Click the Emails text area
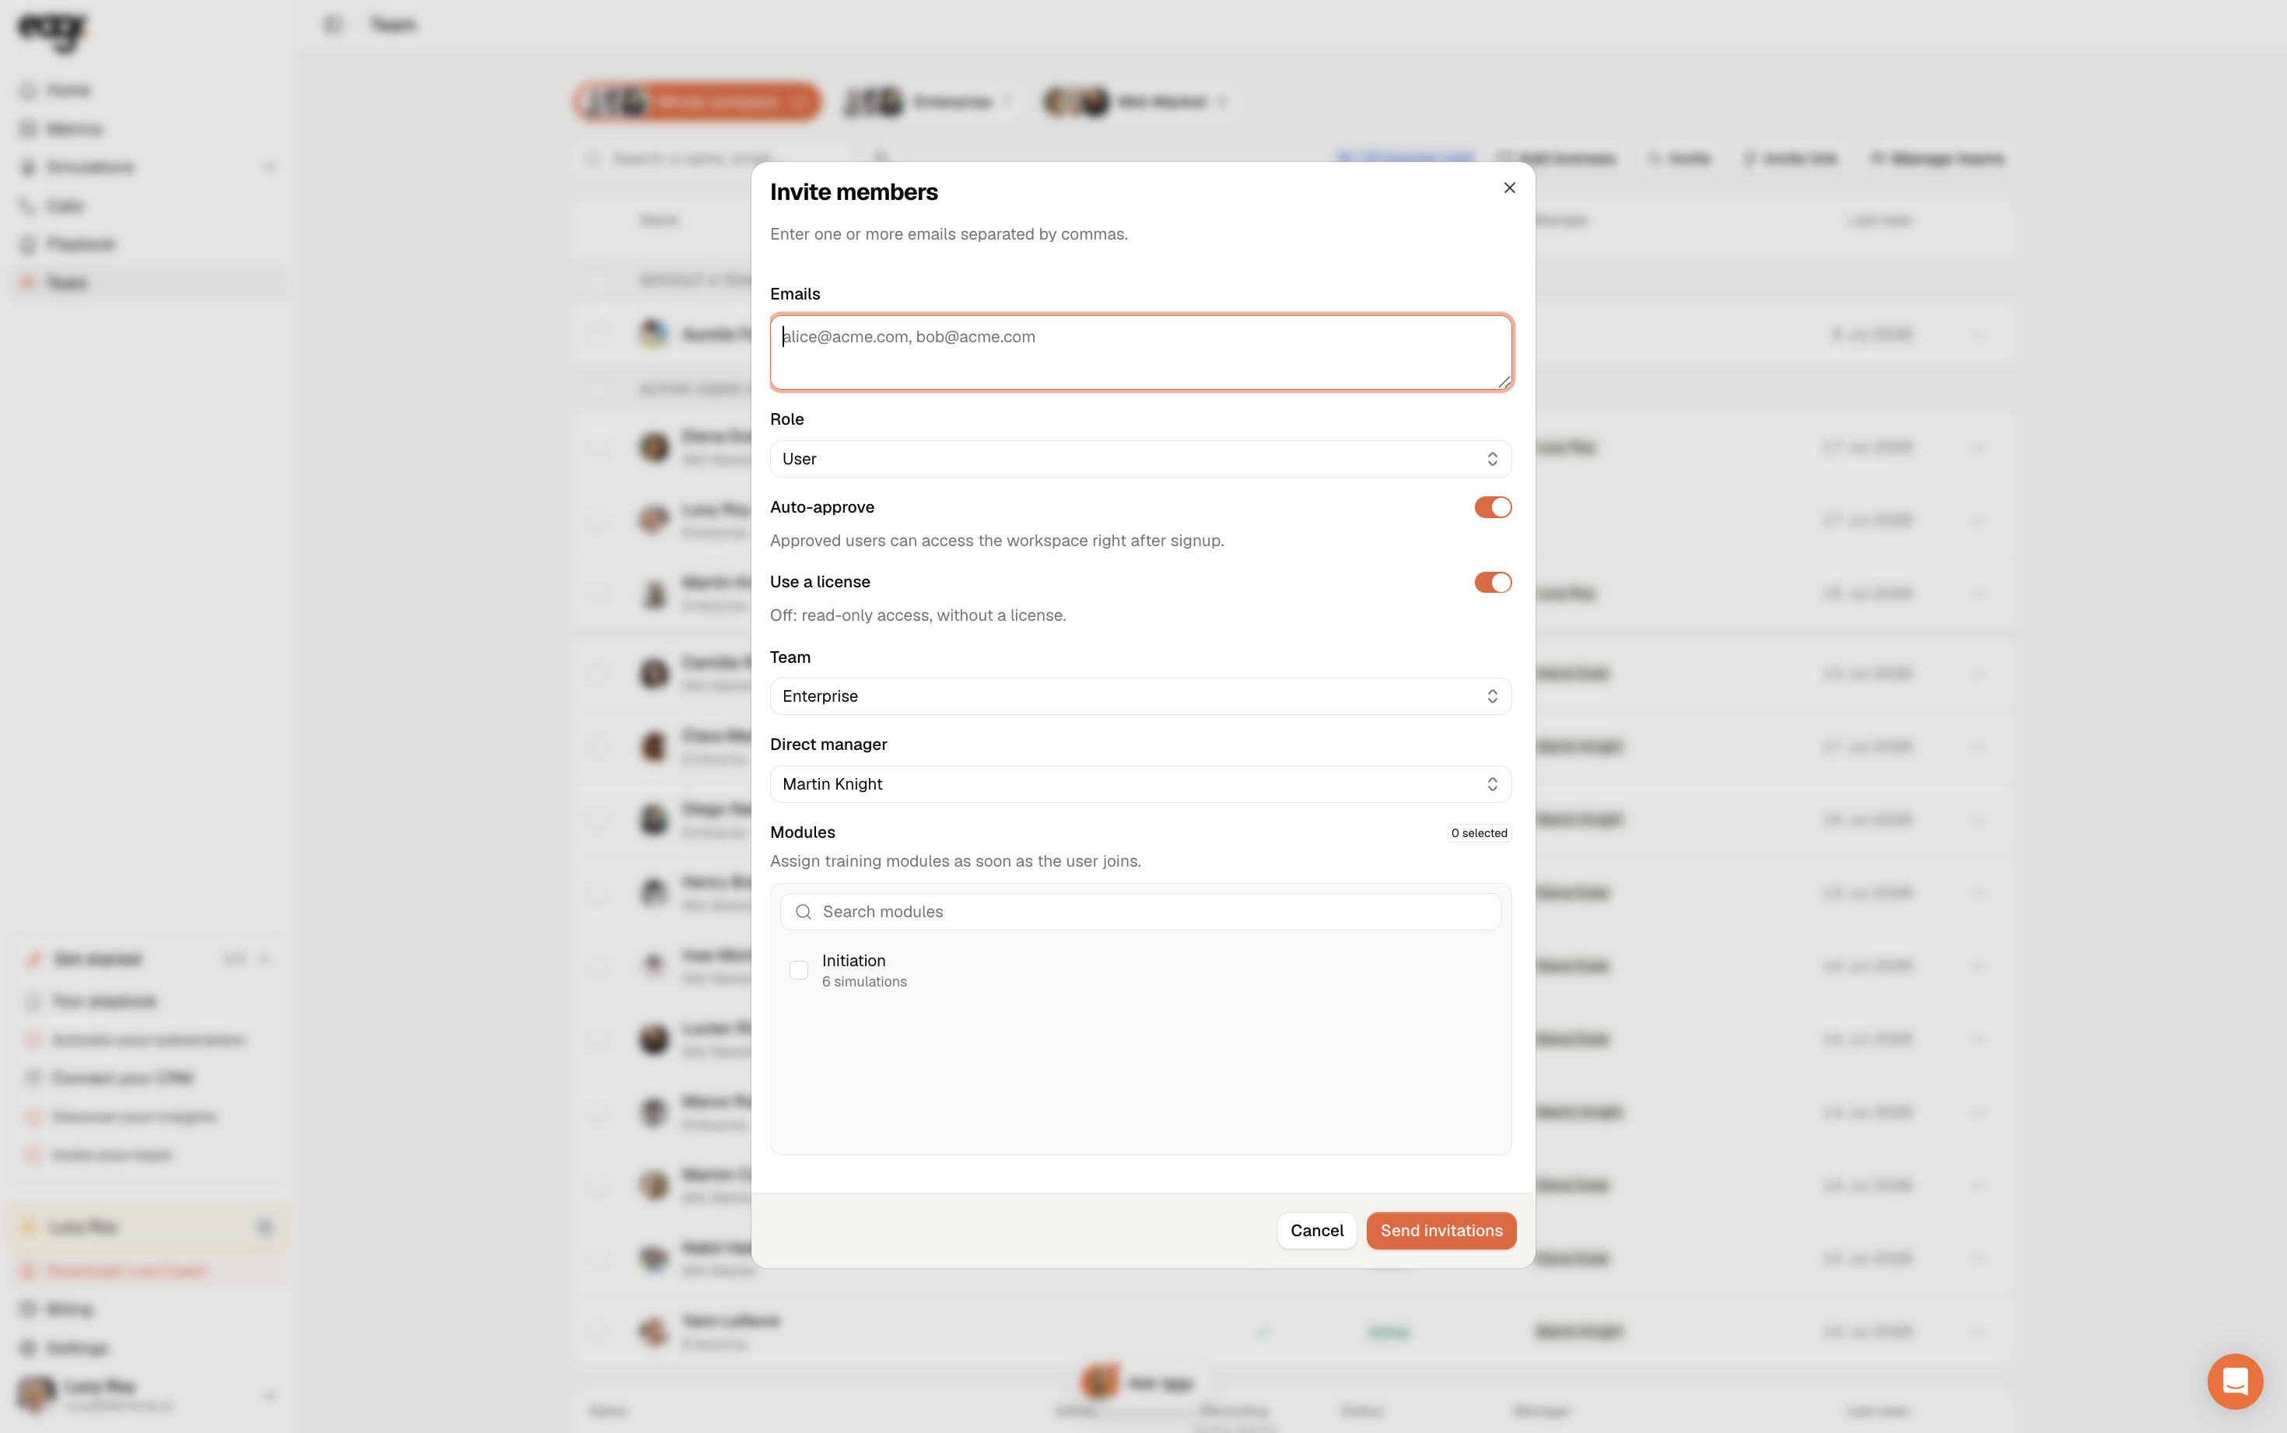 click(1140, 352)
